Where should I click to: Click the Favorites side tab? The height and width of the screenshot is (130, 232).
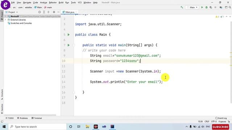point(2,109)
